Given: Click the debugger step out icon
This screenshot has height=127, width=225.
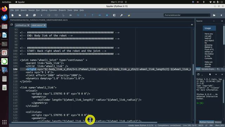Looking at the screenshot, I should [92, 15].
